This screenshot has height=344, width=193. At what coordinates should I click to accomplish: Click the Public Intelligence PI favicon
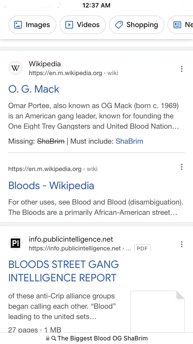[x=15, y=243]
